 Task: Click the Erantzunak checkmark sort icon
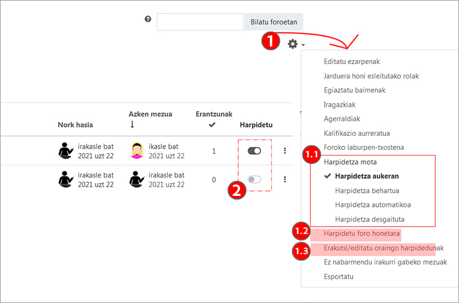point(212,125)
